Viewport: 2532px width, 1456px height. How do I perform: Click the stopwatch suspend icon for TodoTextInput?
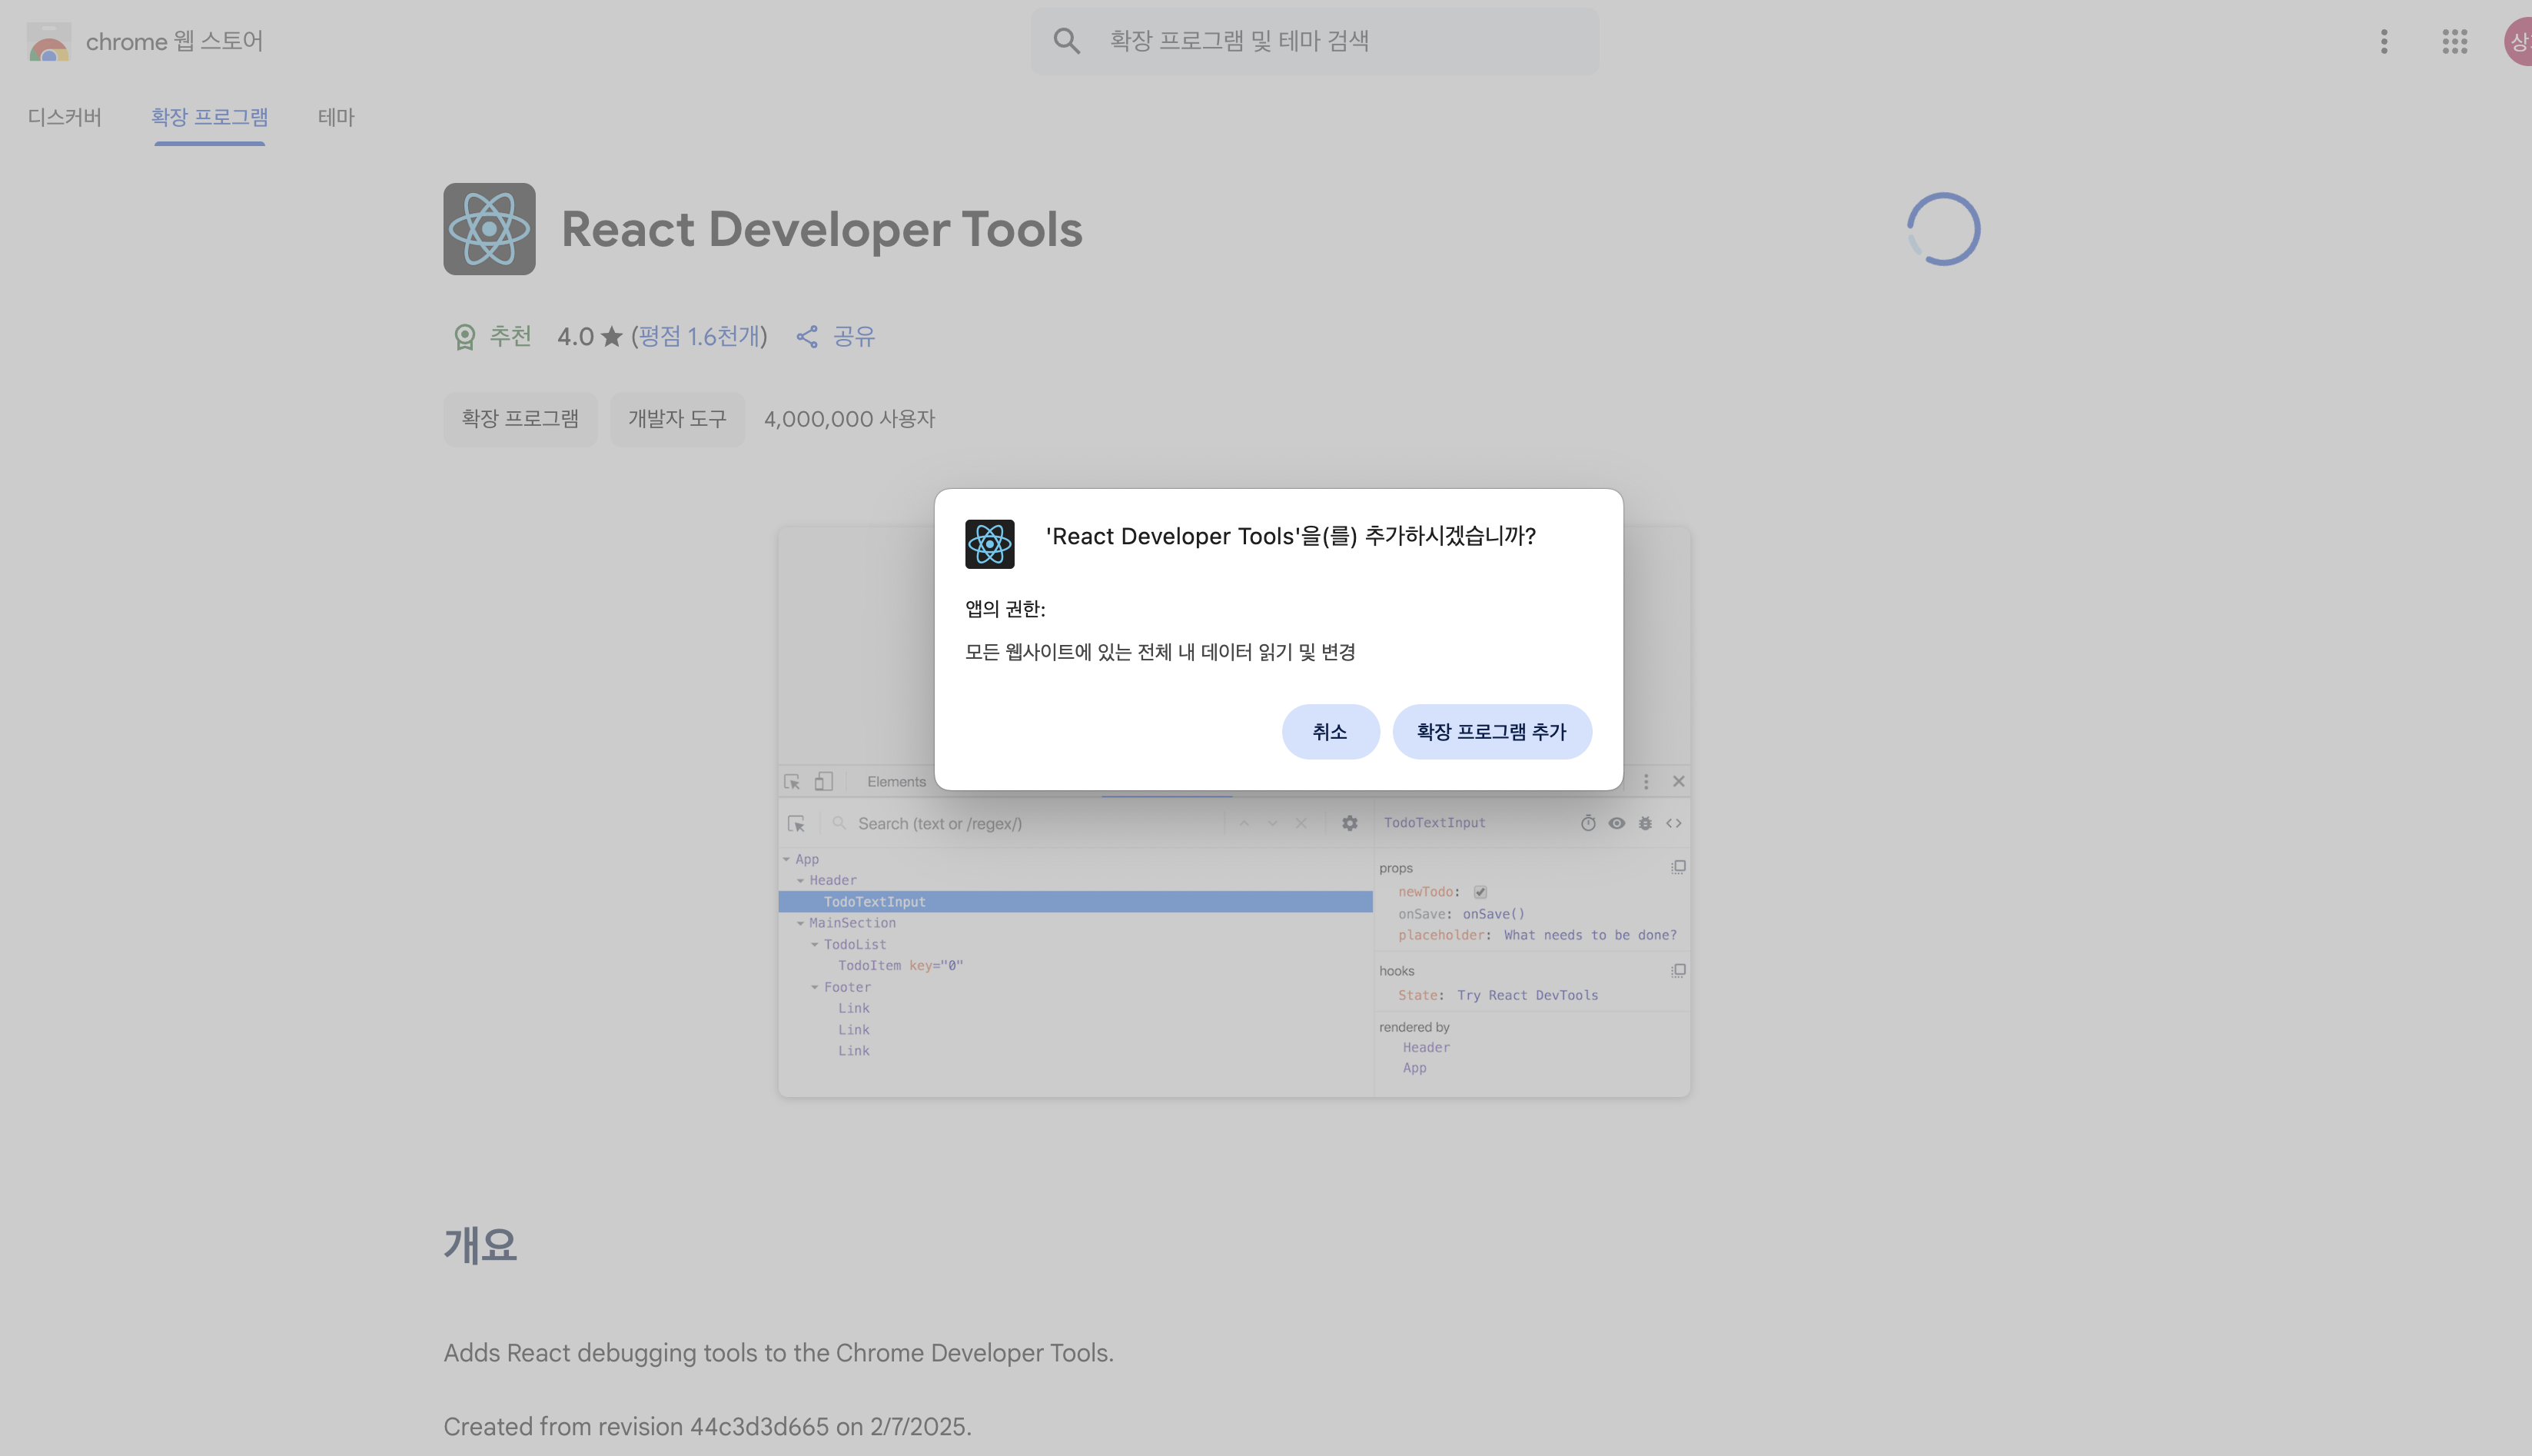1588,823
